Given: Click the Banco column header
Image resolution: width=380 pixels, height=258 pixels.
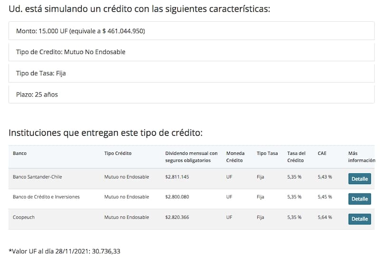Looking at the screenshot, I should [x=20, y=153].
